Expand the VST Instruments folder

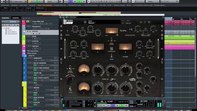pyautogui.click(x=24, y=51)
